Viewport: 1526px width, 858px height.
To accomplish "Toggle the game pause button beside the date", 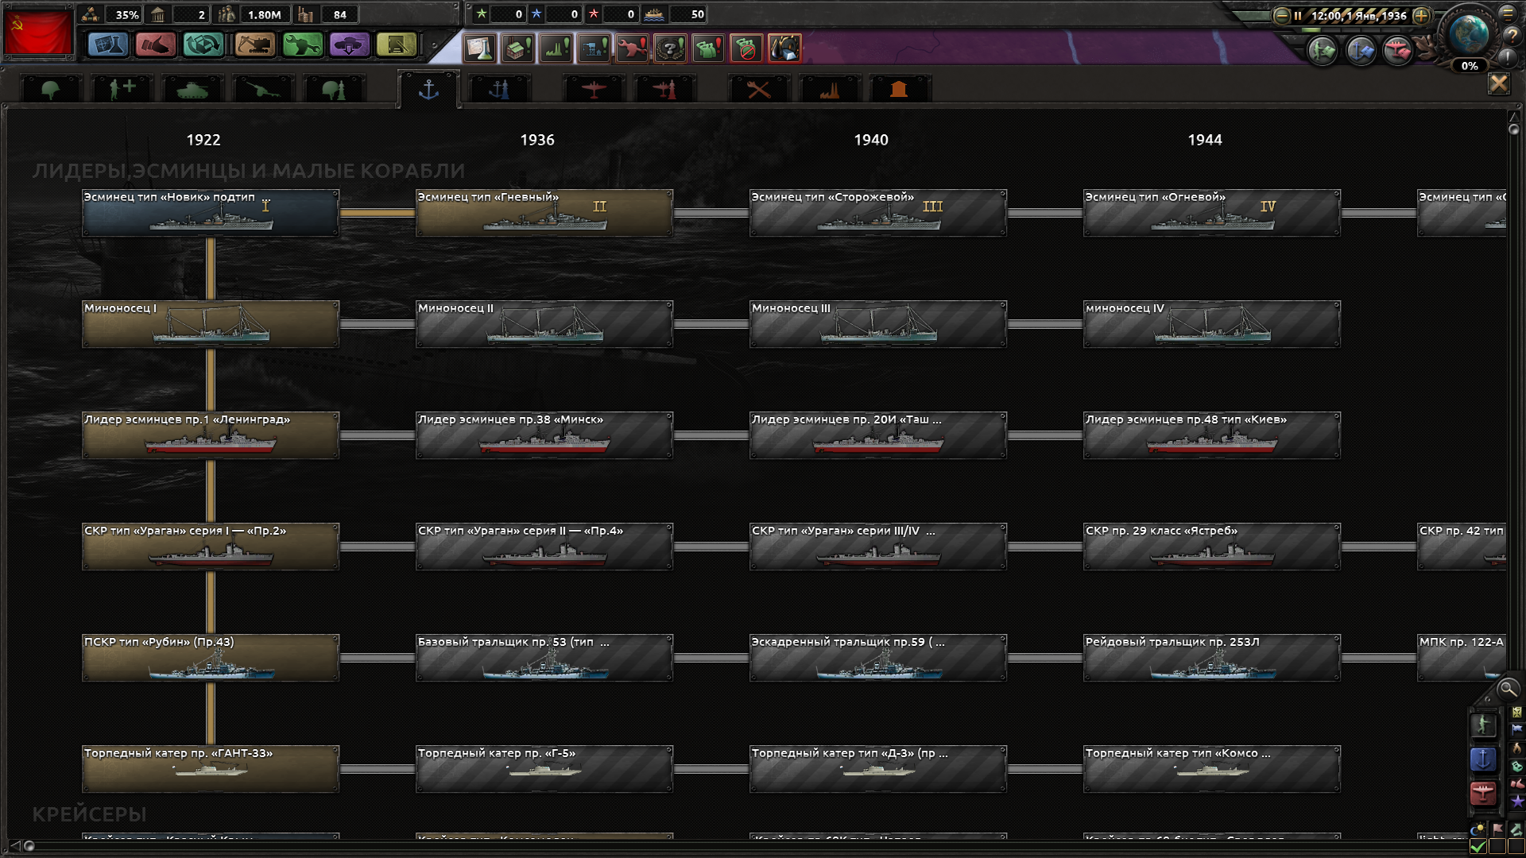I will point(1298,16).
